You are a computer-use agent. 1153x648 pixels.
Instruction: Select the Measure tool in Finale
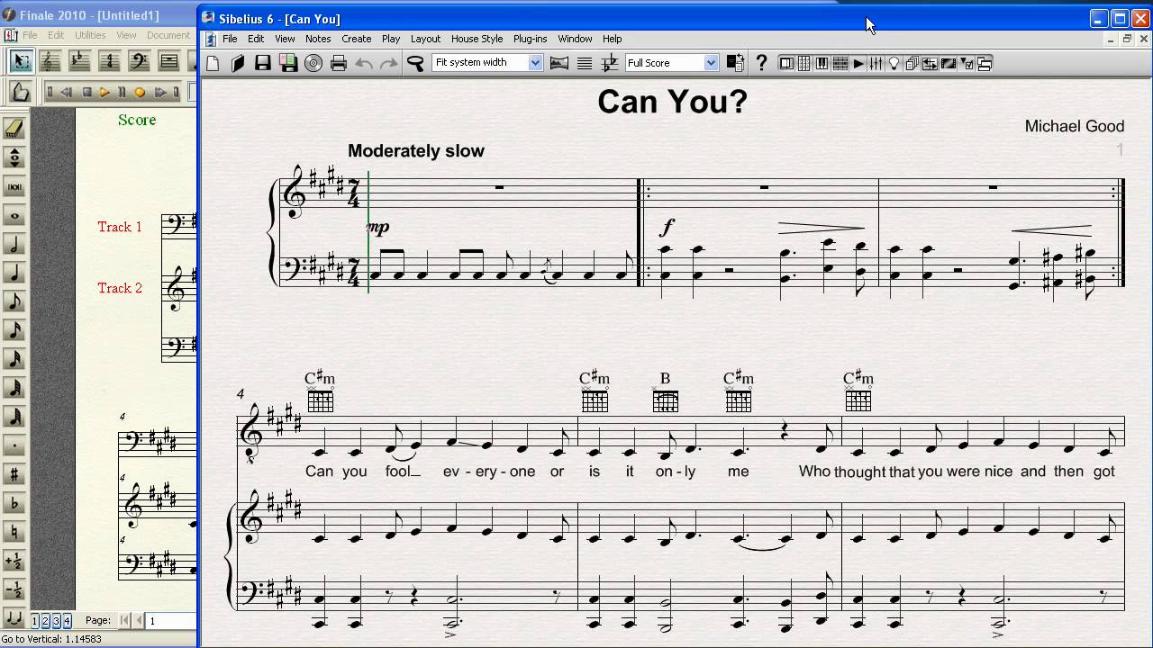pyautogui.click(x=169, y=61)
